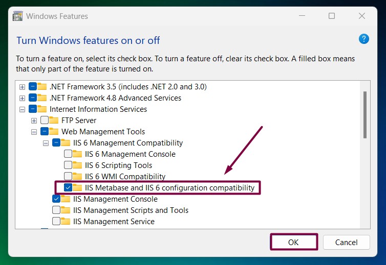Enable IIS Management Scripts and Tools checkbox
This screenshot has height=265, width=386.
[56, 210]
